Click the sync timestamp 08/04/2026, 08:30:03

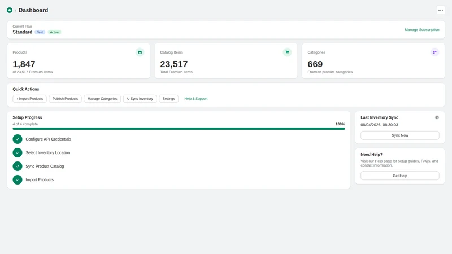coord(379,125)
